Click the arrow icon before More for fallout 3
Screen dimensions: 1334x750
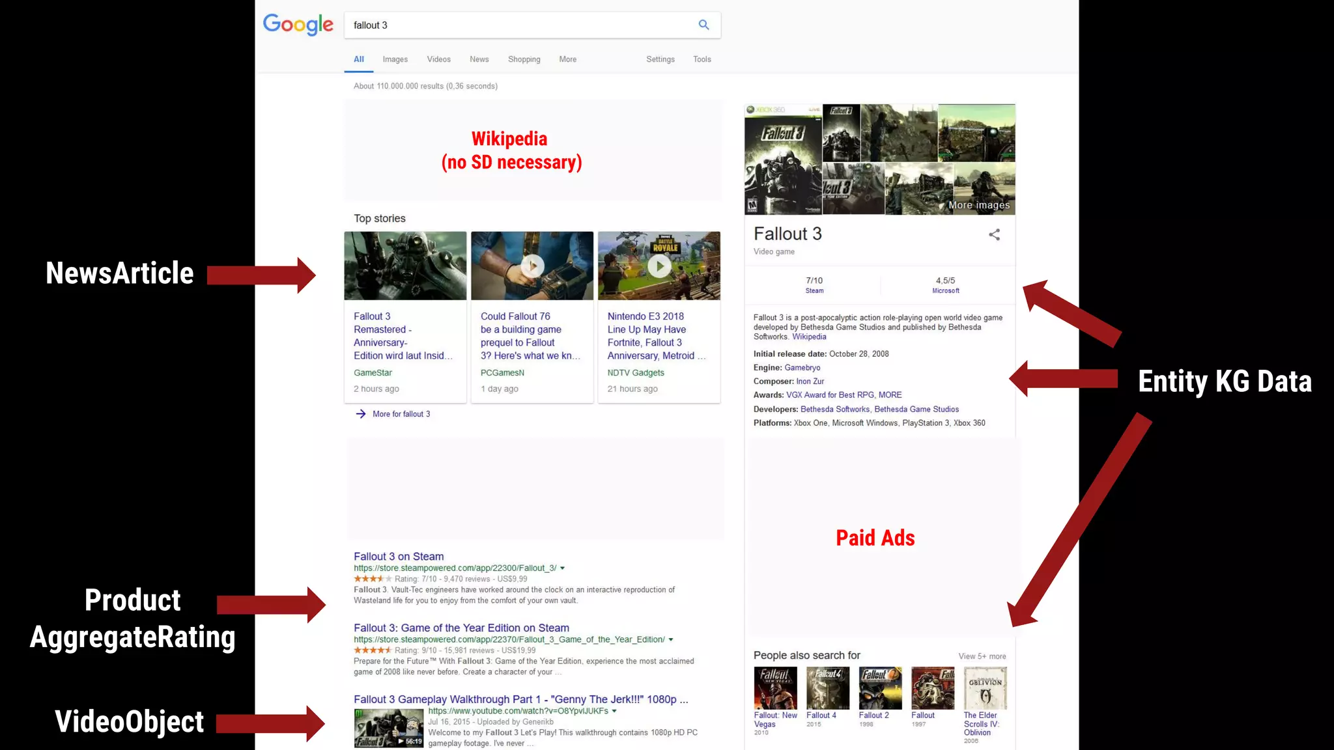point(361,414)
